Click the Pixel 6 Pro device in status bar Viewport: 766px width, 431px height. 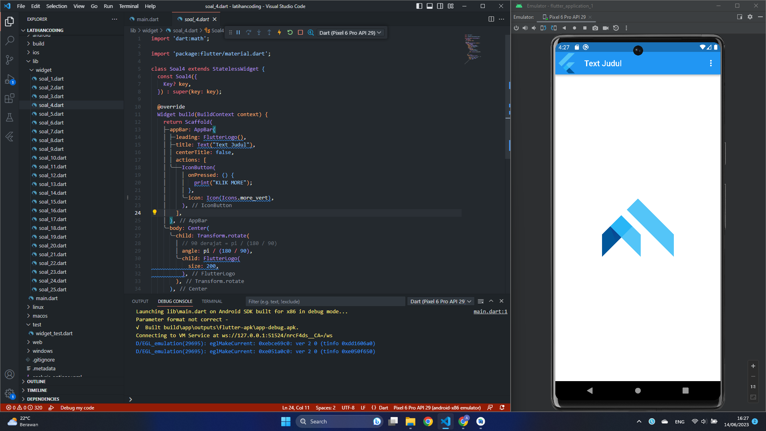[x=437, y=407]
